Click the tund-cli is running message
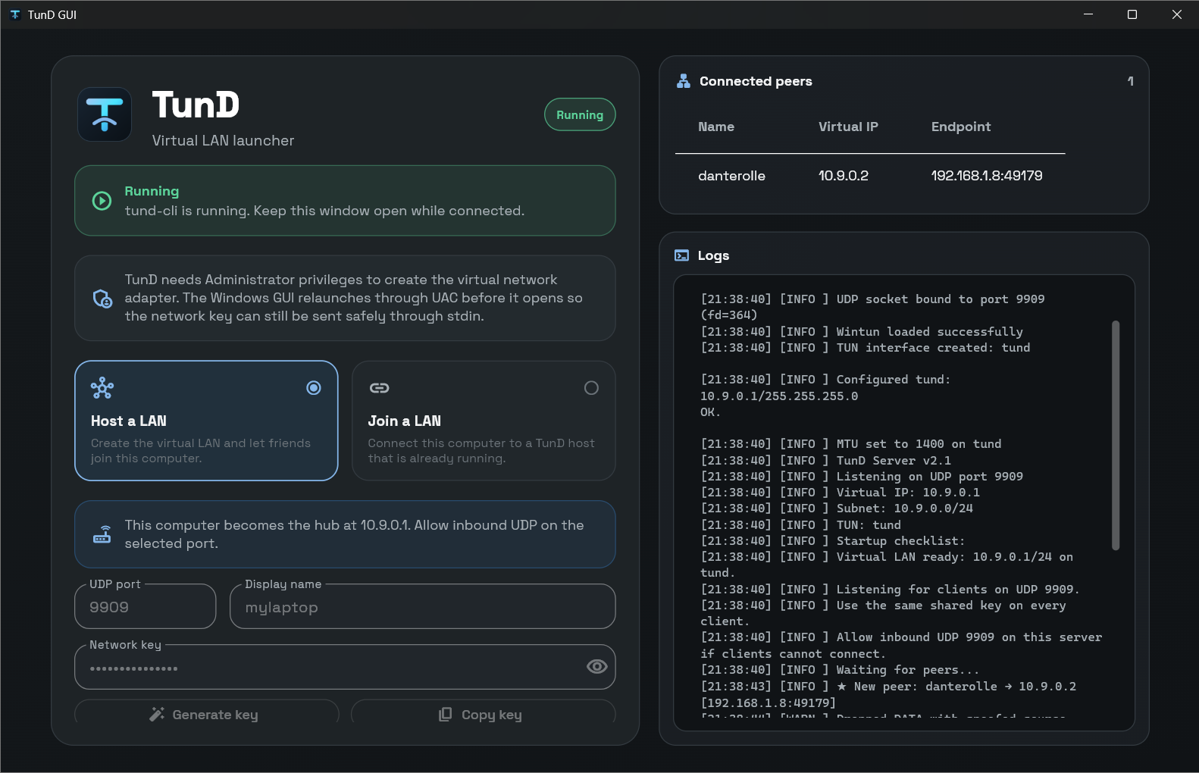 [324, 211]
